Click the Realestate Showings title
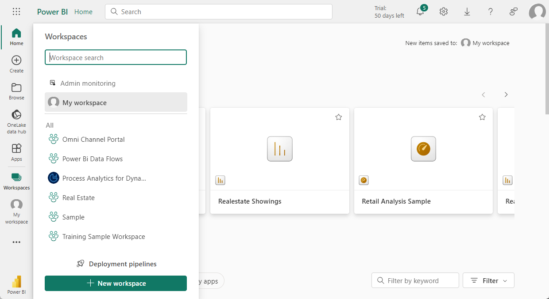Screen dimensions: 549x299 (x=250, y=201)
